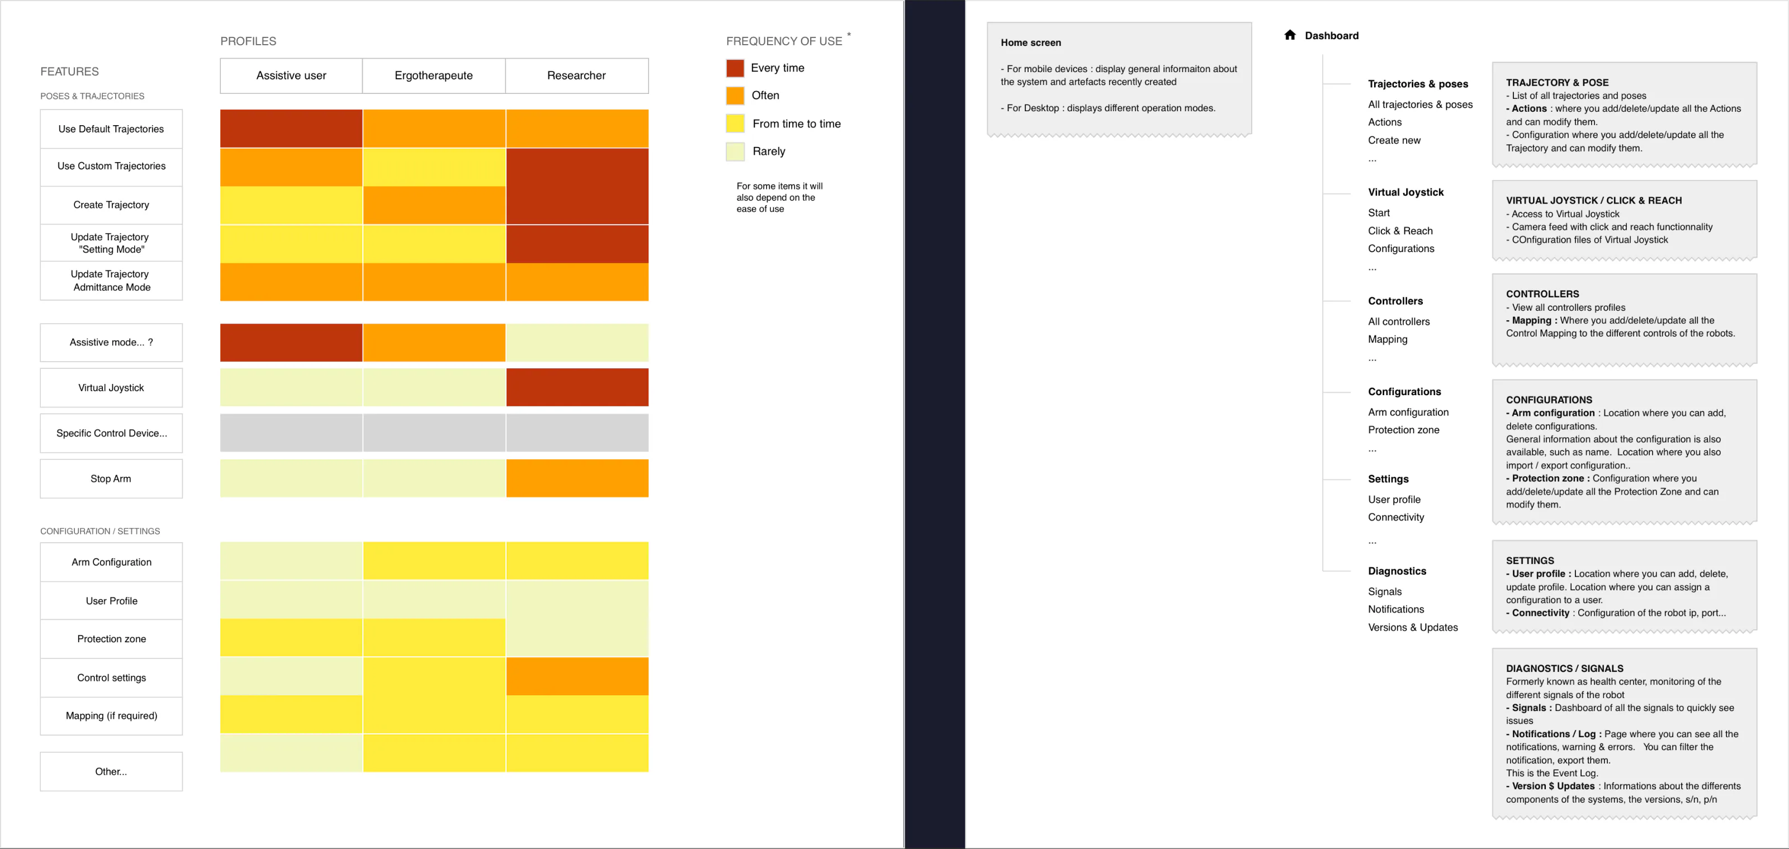Open the Virtual Joystick menu heading
Image resolution: width=1789 pixels, height=849 pixels.
(1405, 192)
